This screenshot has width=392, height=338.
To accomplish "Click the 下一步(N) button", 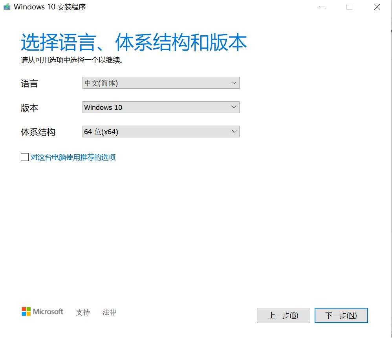I will click(x=341, y=315).
